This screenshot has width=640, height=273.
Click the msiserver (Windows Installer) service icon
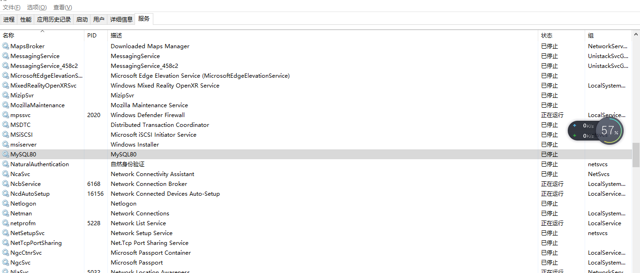click(x=6, y=144)
